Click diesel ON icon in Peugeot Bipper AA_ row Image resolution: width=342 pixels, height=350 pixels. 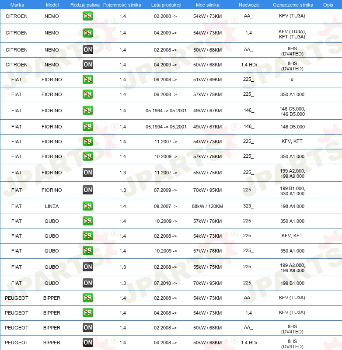[x=87, y=327]
